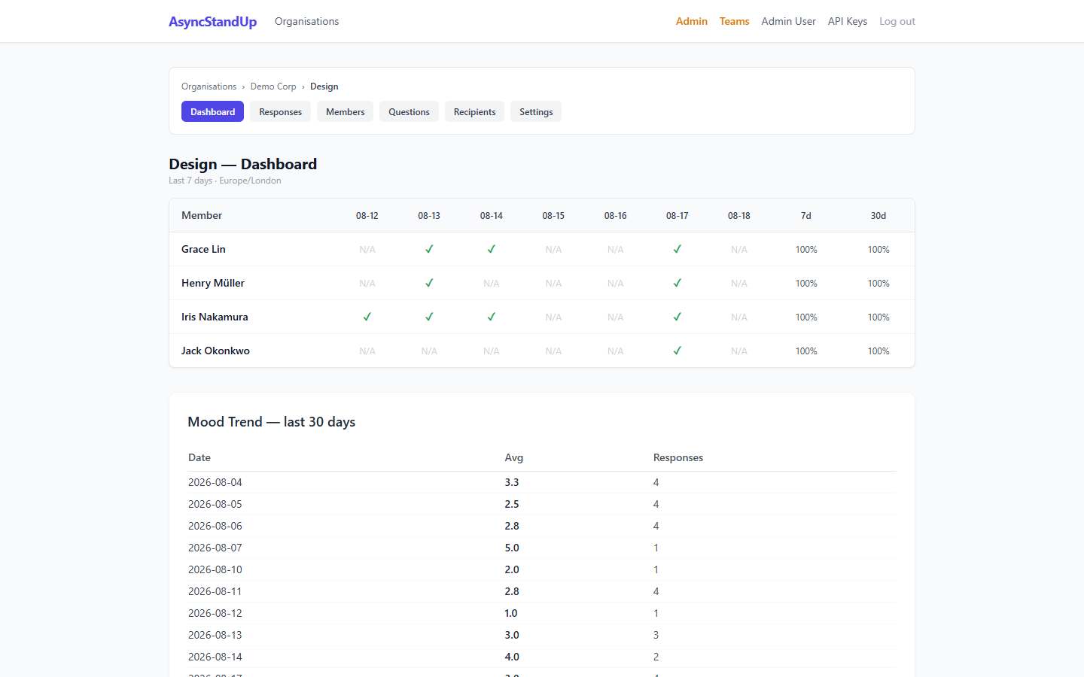Open the Members tab
The height and width of the screenshot is (677, 1084).
345,111
